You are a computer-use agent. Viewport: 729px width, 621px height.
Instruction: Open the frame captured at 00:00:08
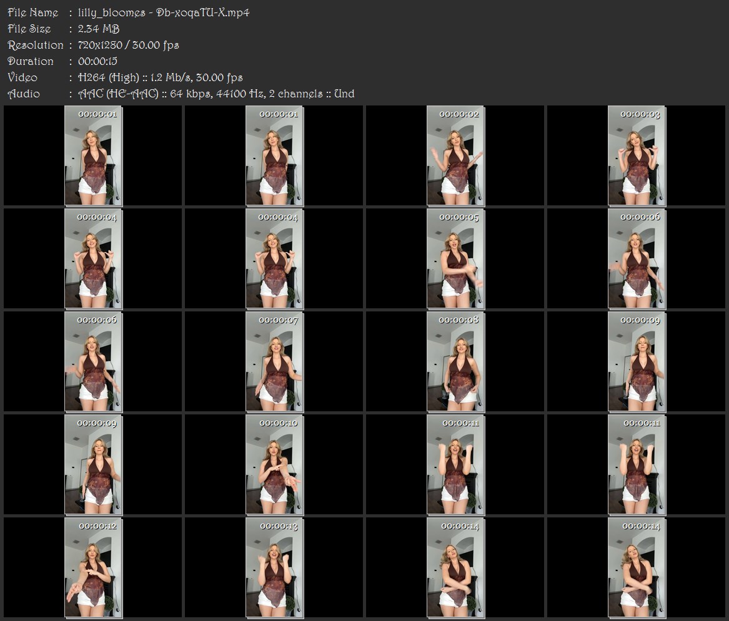(x=455, y=362)
